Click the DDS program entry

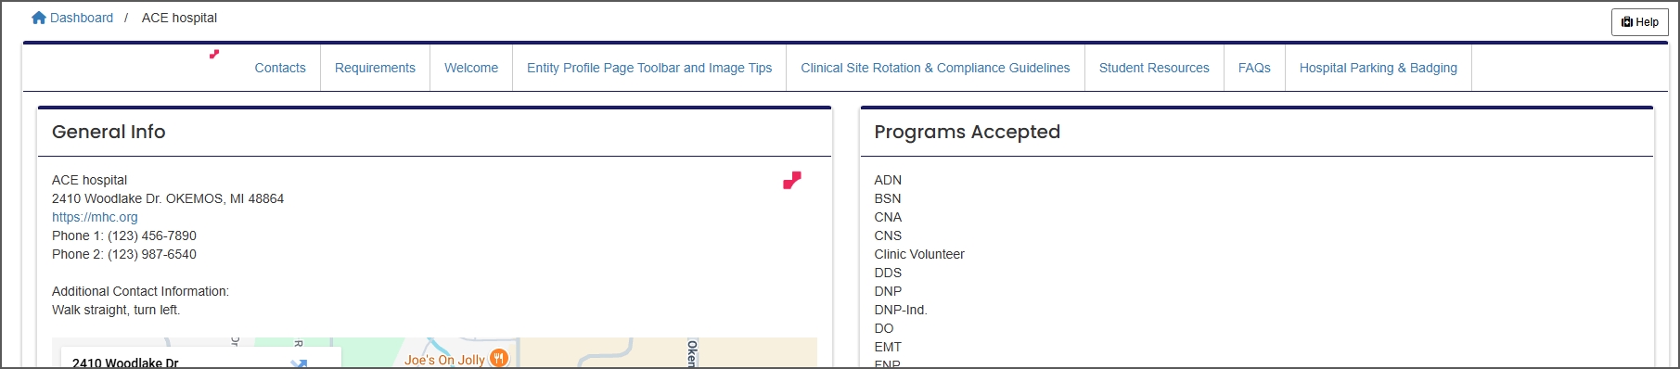click(x=888, y=273)
